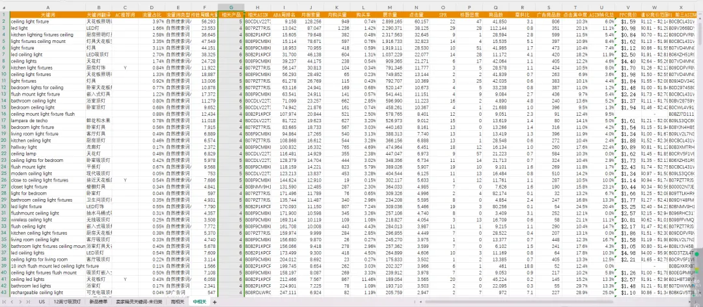This screenshot has width=703, height=307.
Task: Select row 20 header number
Action: coord(5,140)
